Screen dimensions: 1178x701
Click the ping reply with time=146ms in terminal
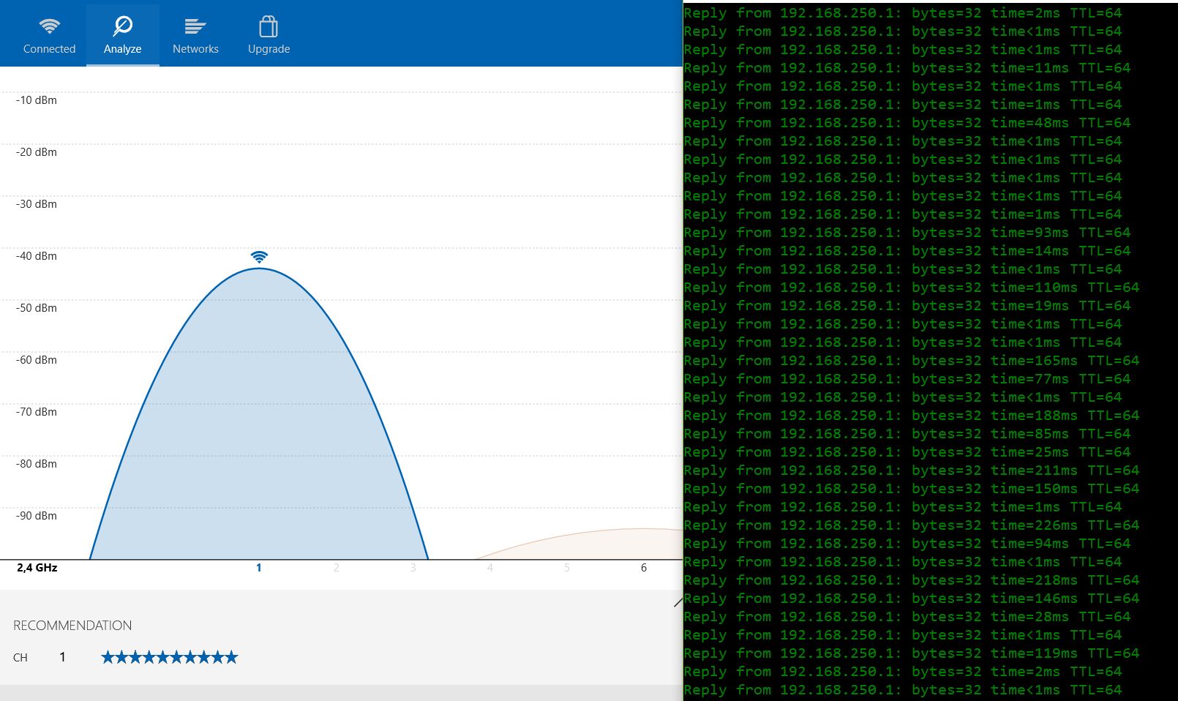pyautogui.click(x=912, y=599)
